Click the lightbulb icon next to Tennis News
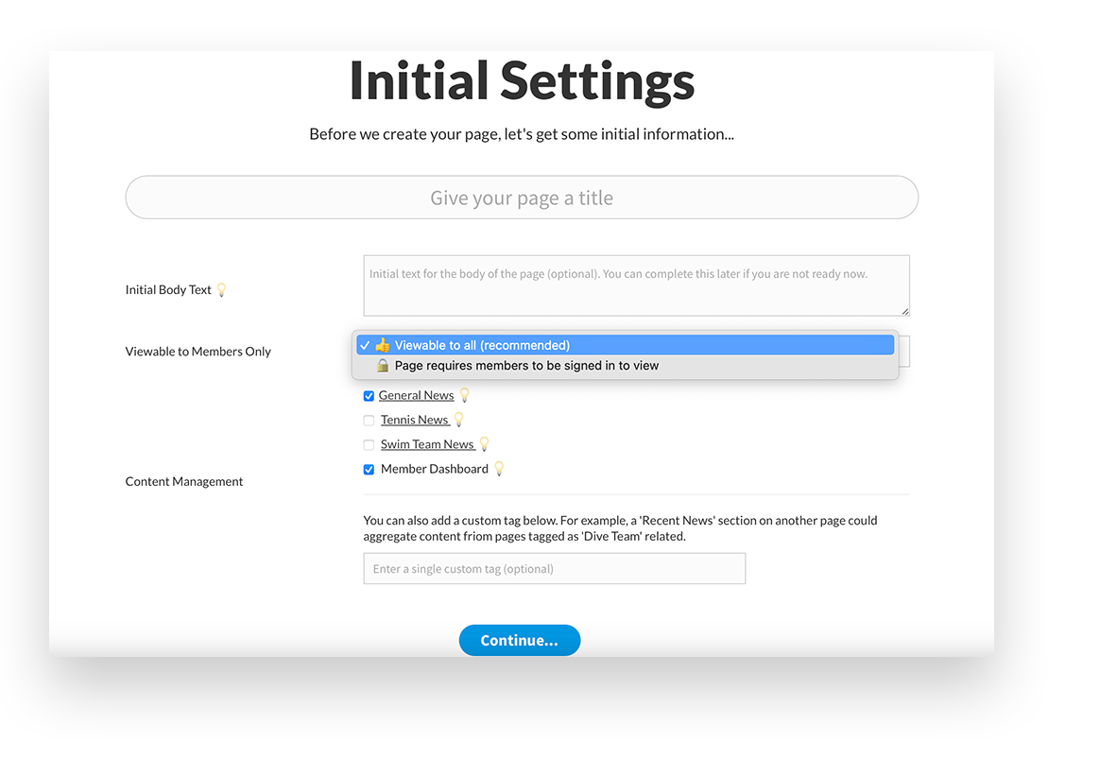Viewport: 1117px width, 759px height. pyautogui.click(x=459, y=420)
